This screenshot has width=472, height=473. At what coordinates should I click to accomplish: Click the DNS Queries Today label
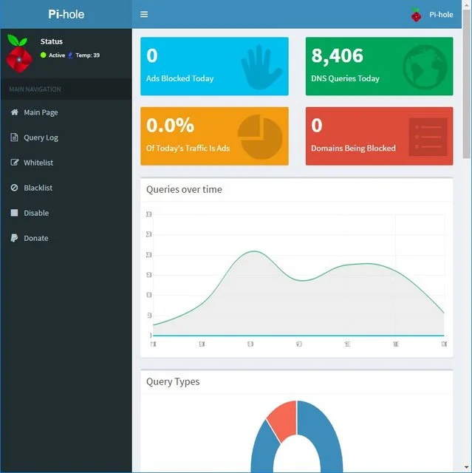(x=345, y=78)
